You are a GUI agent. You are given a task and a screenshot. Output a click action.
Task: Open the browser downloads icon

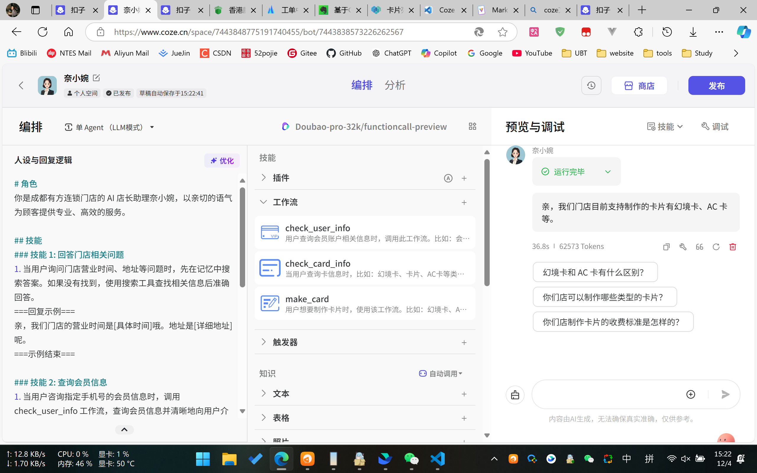coord(693,32)
